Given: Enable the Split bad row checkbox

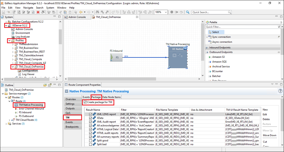Looking at the screenshot, I should [x=90, y=144].
